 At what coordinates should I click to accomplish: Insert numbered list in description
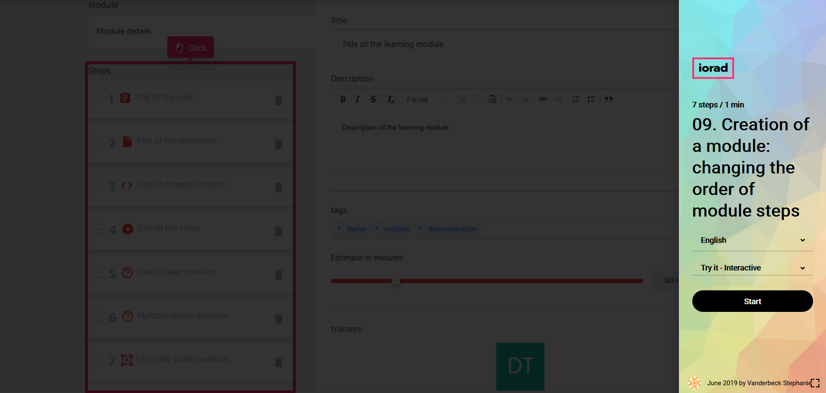point(575,99)
